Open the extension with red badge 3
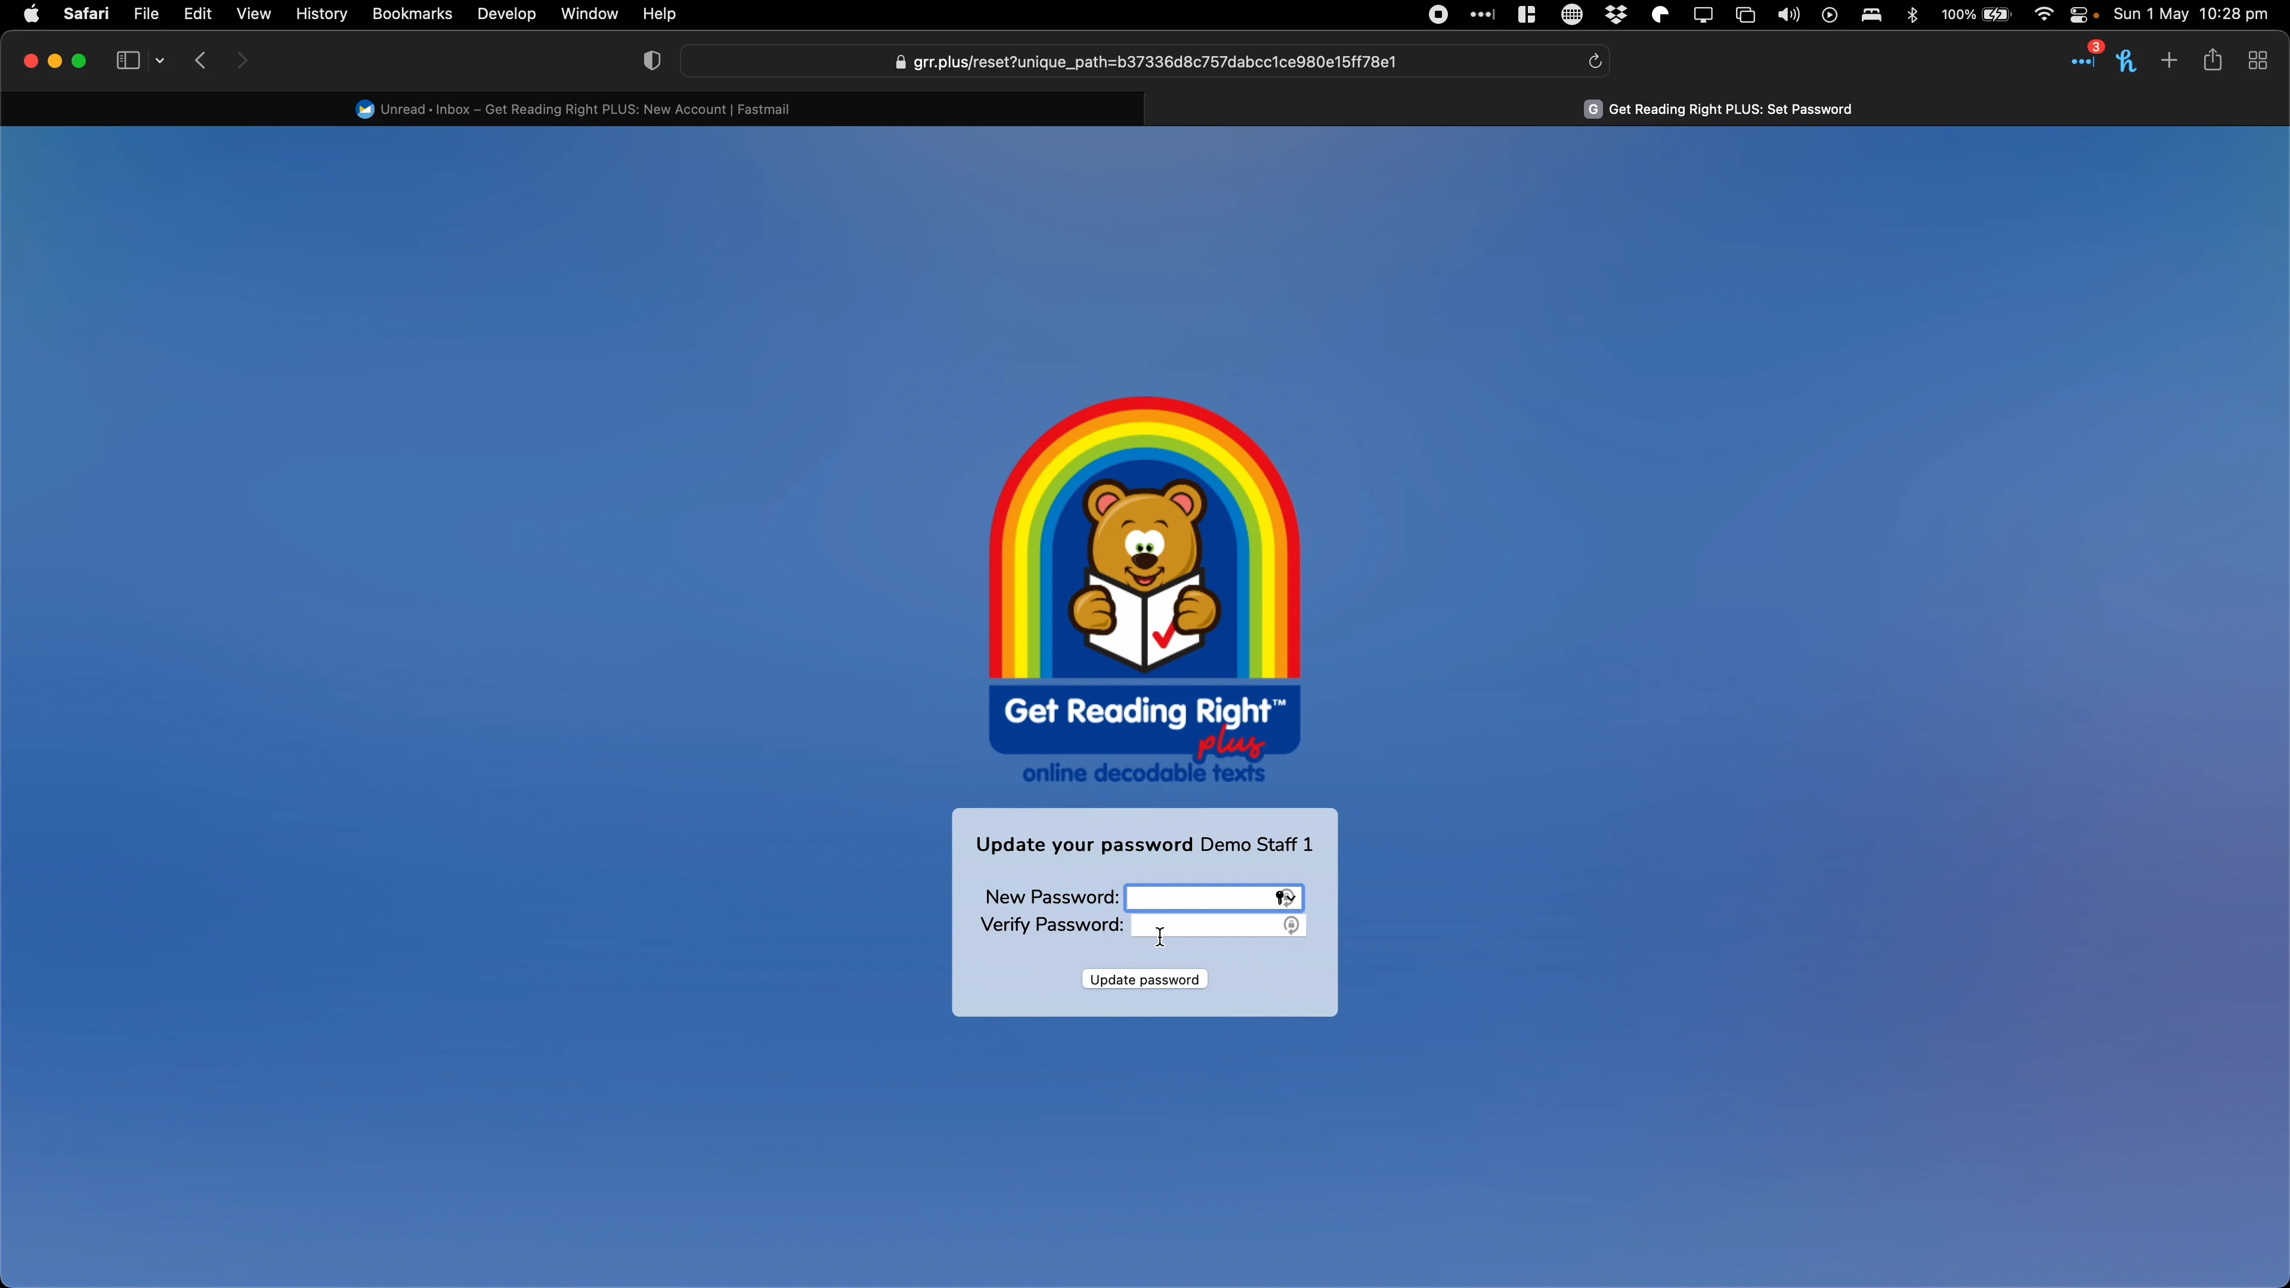 coord(2083,60)
